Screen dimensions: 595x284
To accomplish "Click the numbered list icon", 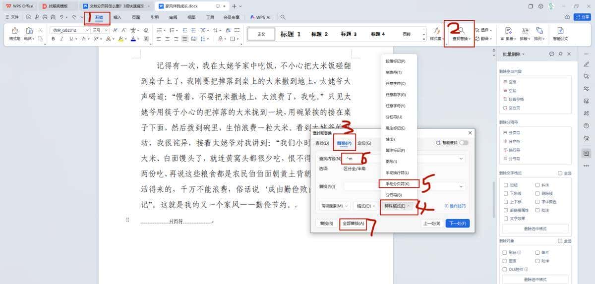I will pyautogui.click(x=172, y=30).
